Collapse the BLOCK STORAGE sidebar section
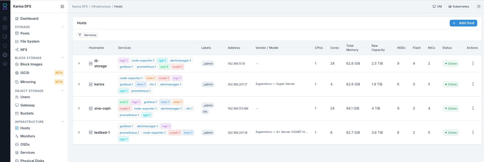484x162 pixels. coord(62,58)
